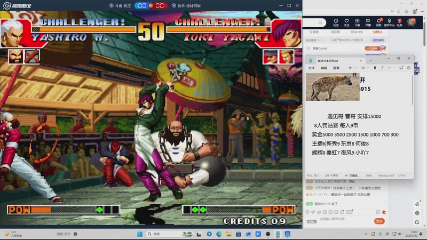The width and height of the screenshot is (427, 240).
Task: Open the weather widget on taskbar
Action: (x=14, y=234)
